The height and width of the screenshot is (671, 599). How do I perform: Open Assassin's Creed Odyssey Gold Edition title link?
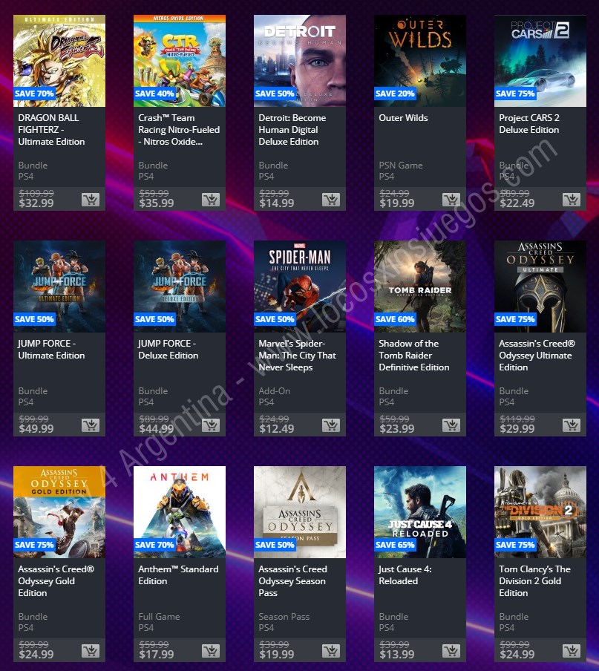point(56,580)
